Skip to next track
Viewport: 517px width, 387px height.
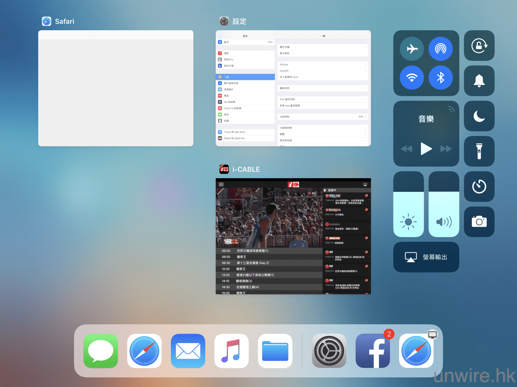446,149
